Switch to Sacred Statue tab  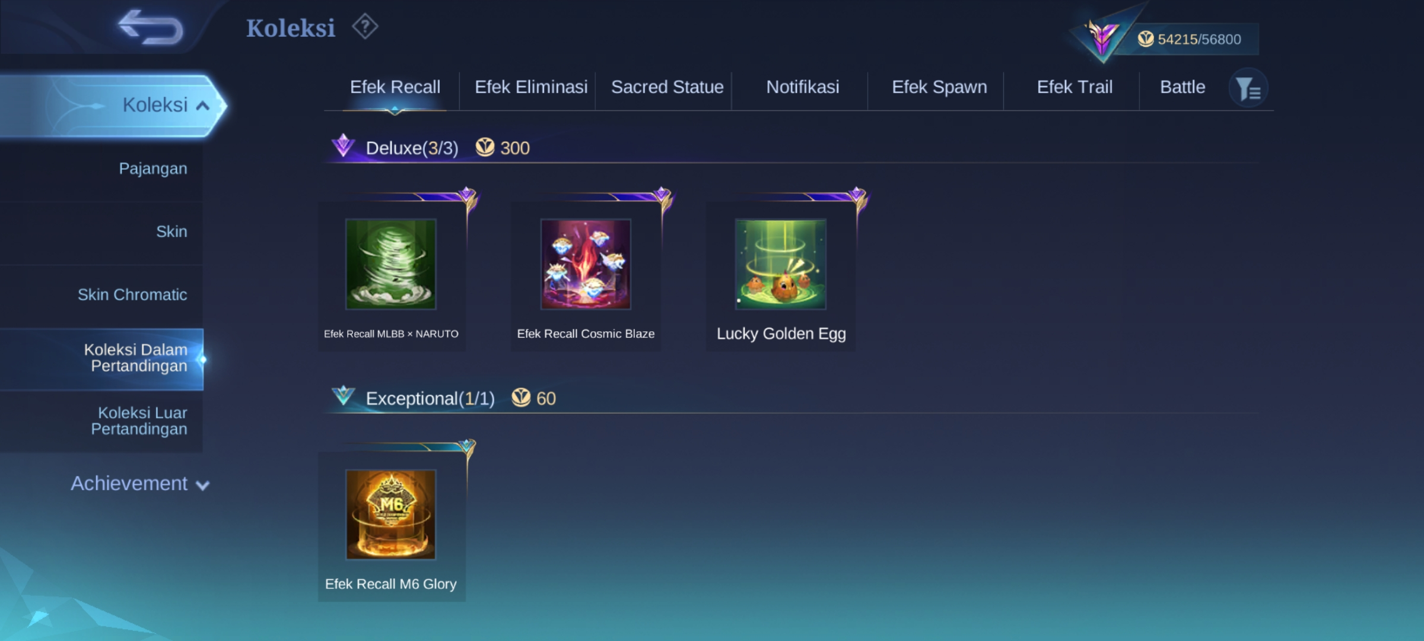[x=667, y=87]
